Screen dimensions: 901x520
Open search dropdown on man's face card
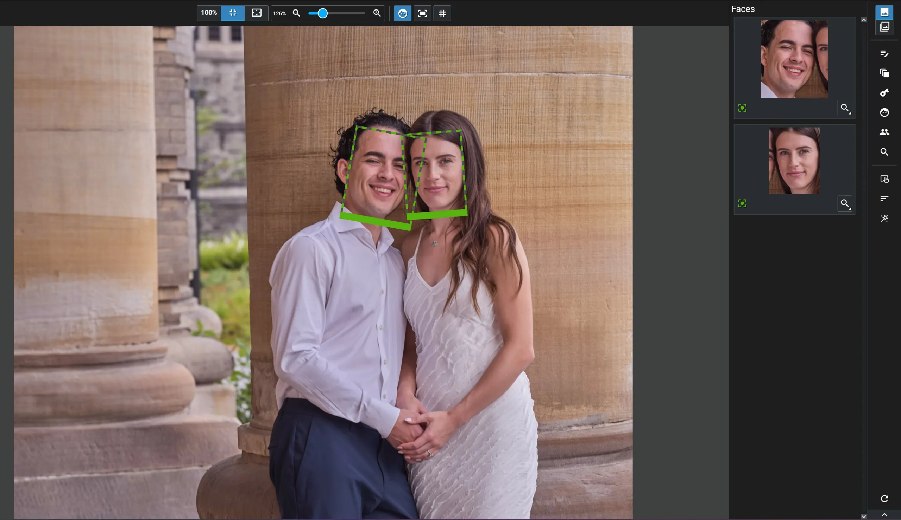844,108
